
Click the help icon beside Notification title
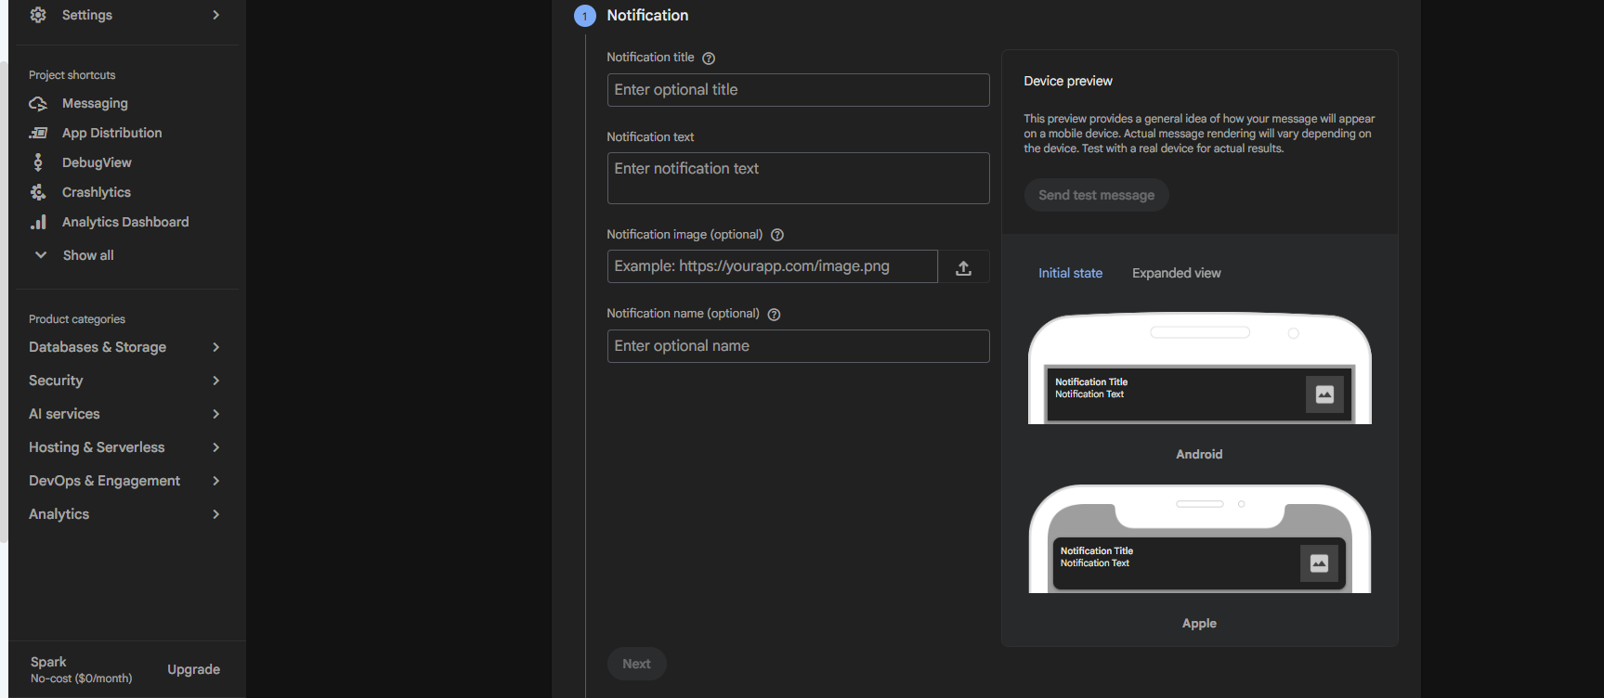(709, 58)
